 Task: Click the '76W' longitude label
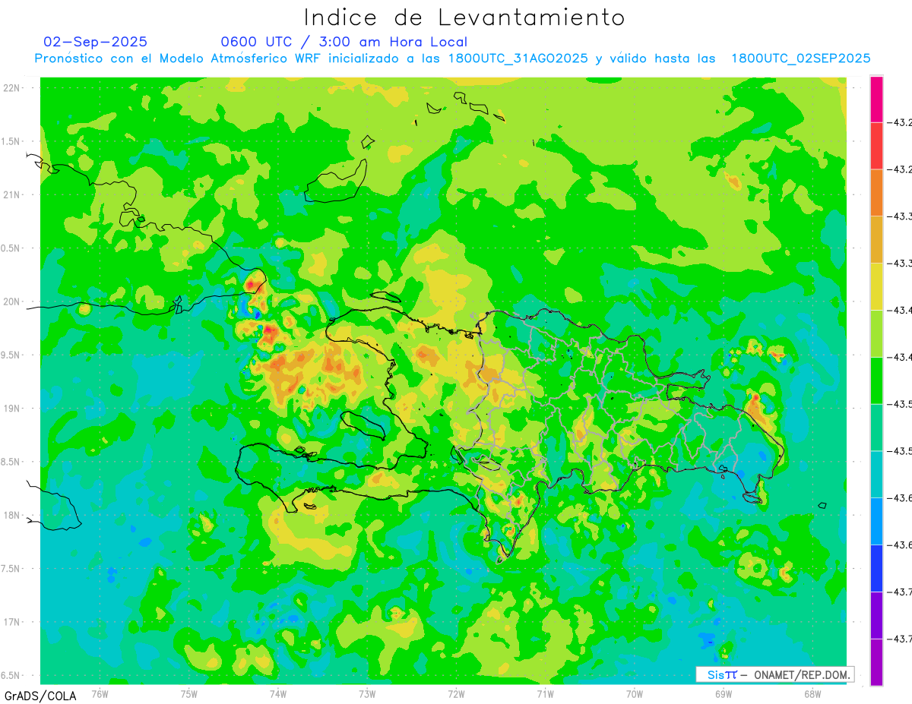click(100, 693)
